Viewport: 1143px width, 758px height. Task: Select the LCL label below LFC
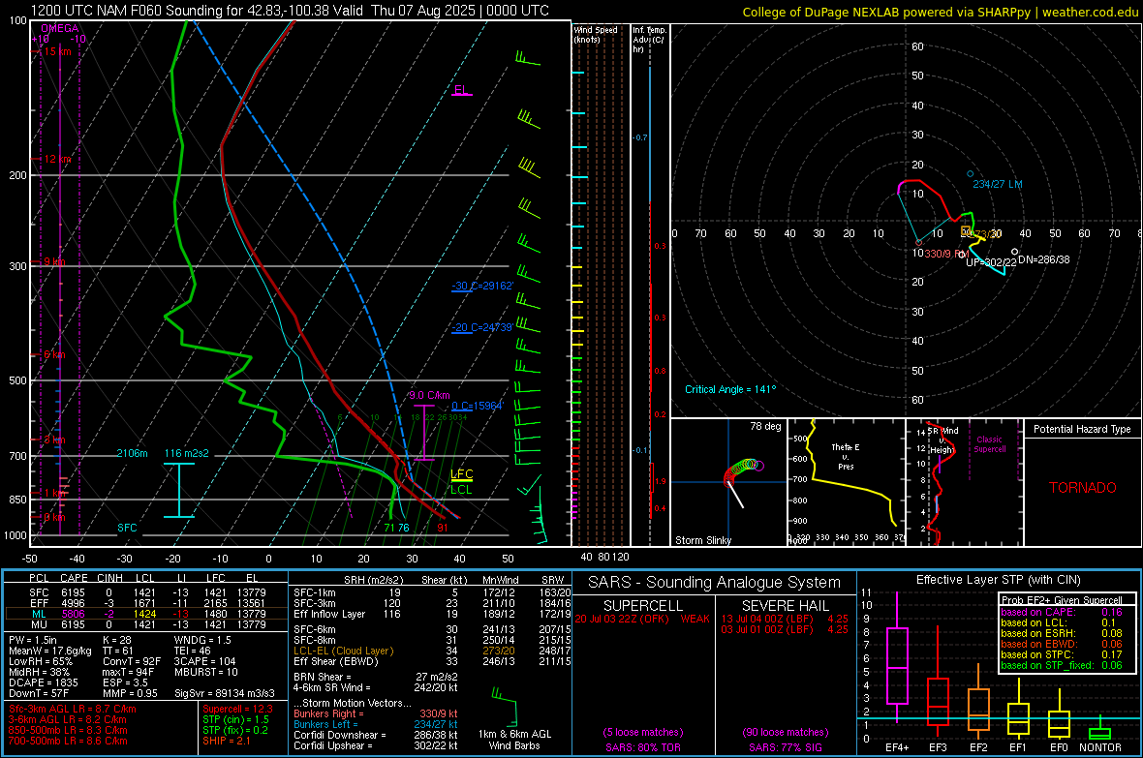[461, 490]
